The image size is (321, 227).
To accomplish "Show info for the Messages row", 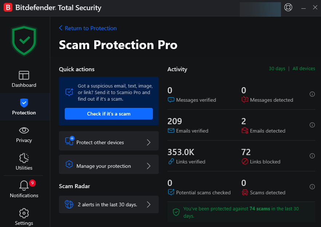I will [312, 94].
